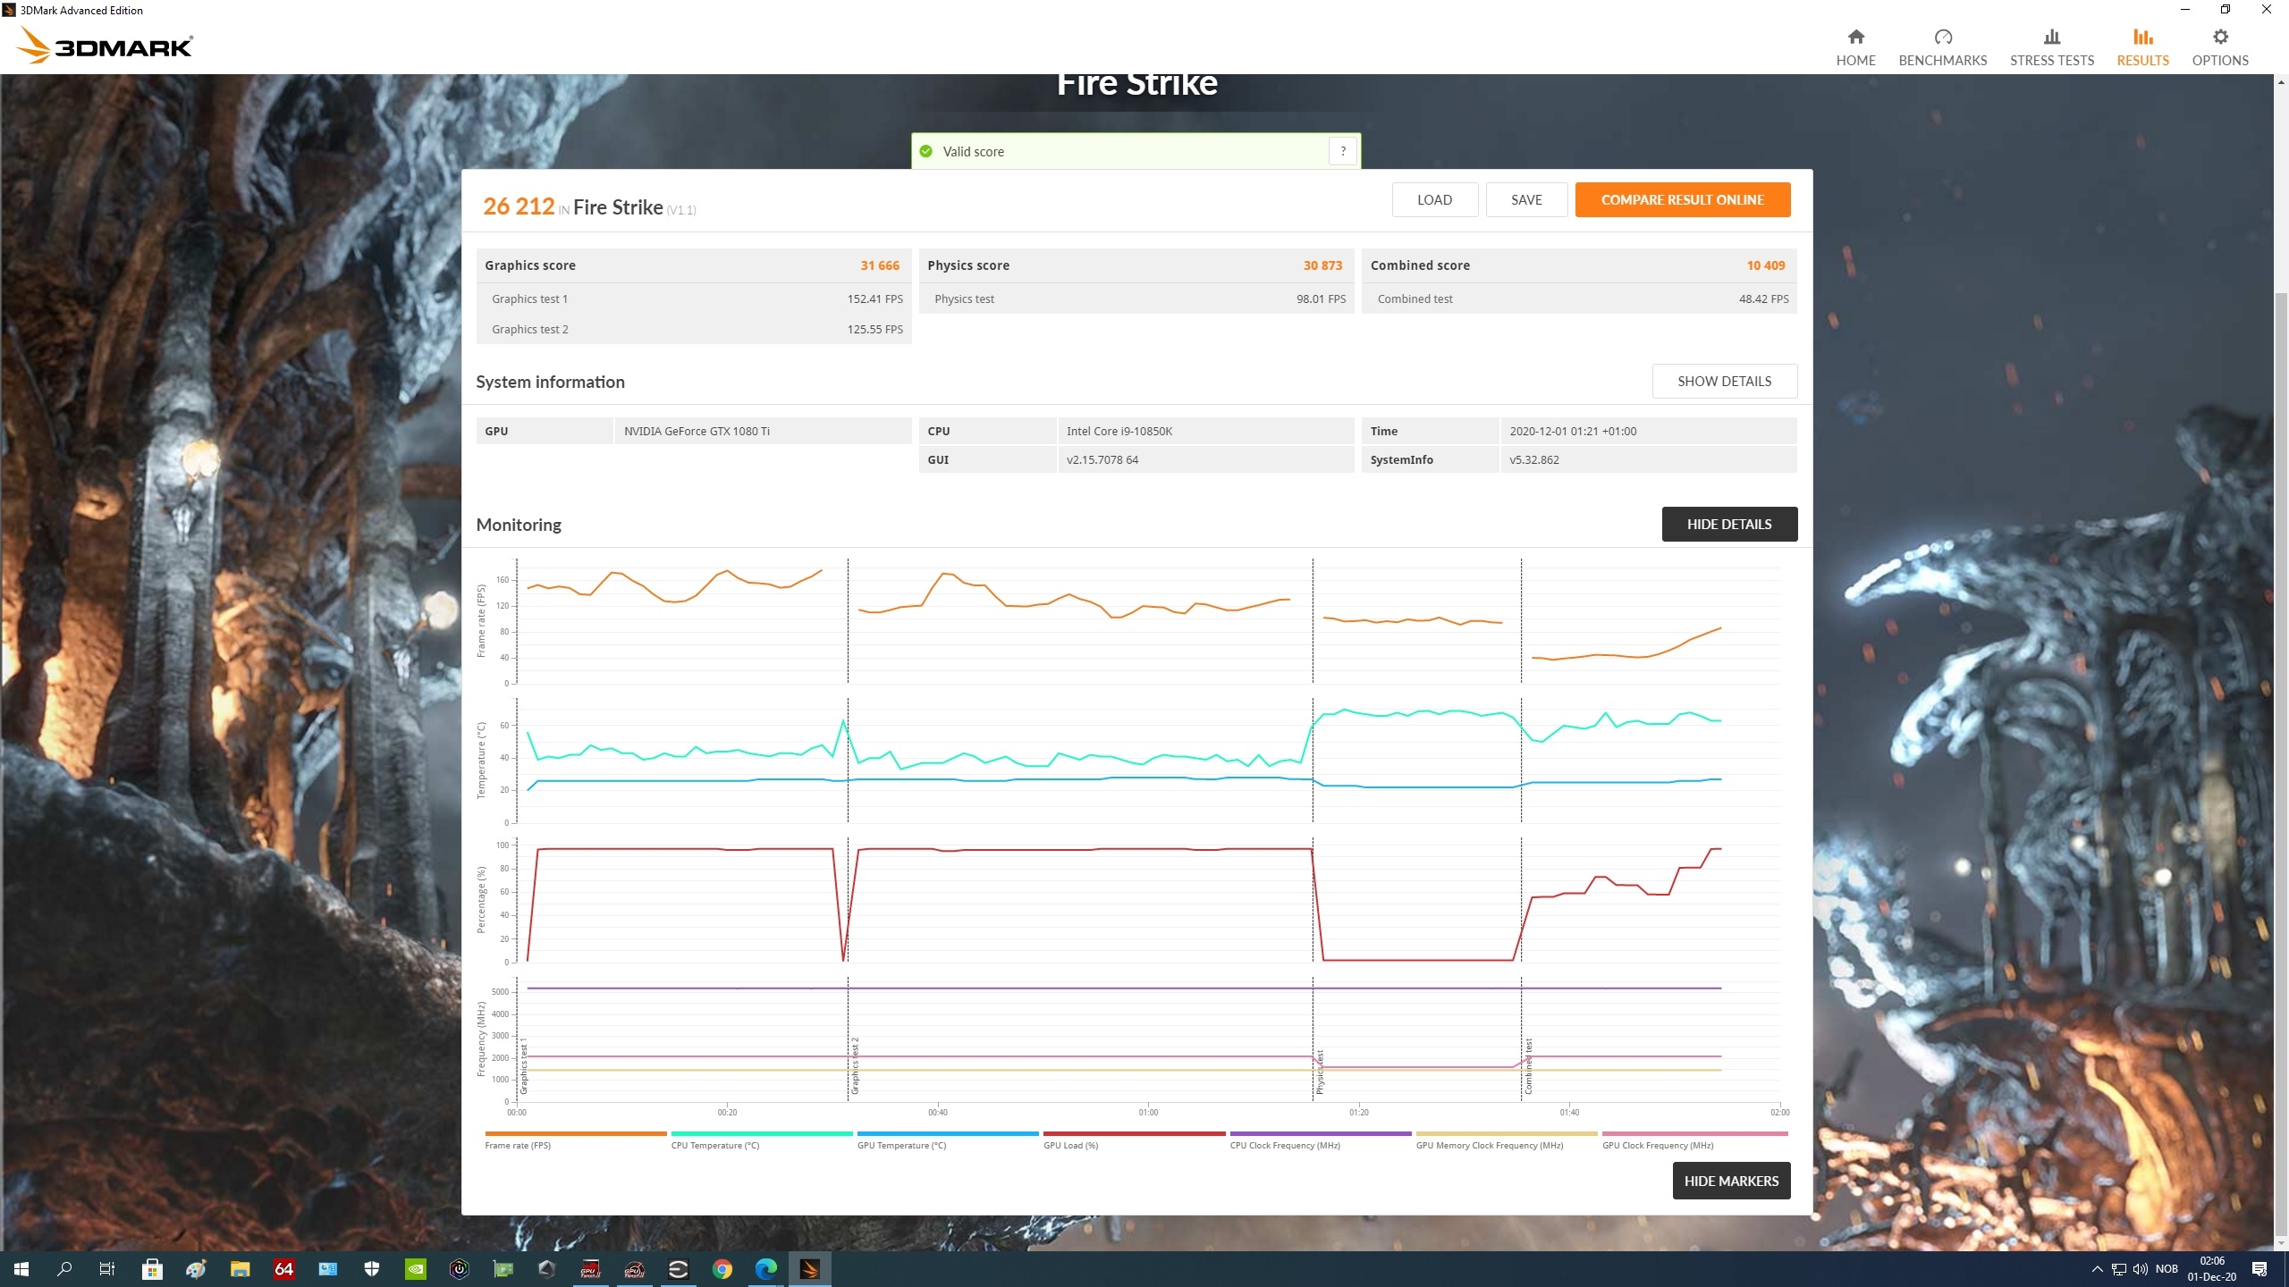Image resolution: width=2289 pixels, height=1287 pixels.
Task: Click the Physics score value 30 873
Action: [1322, 265]
